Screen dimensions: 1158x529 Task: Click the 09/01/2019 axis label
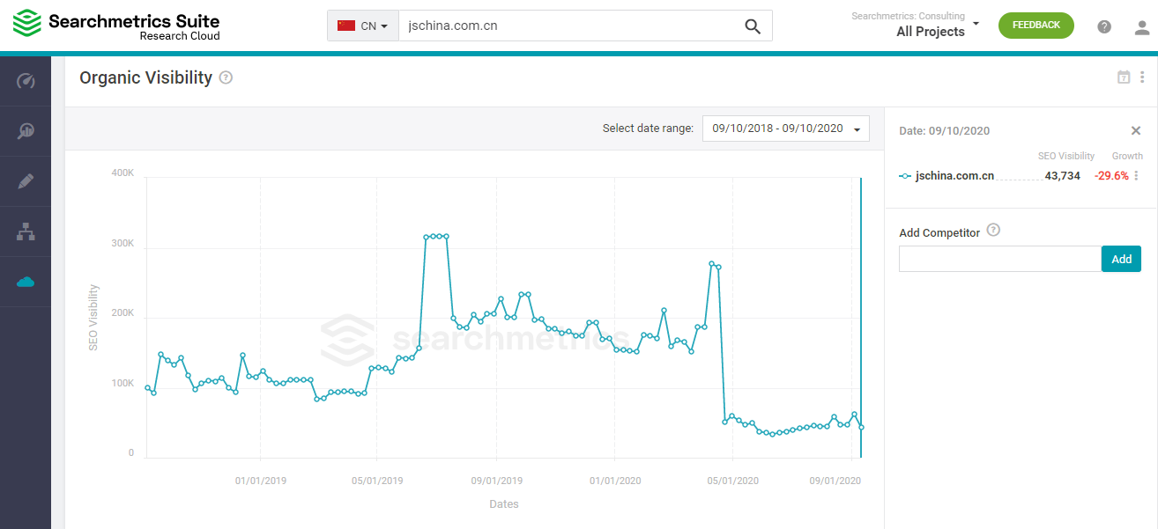(496, 481)
